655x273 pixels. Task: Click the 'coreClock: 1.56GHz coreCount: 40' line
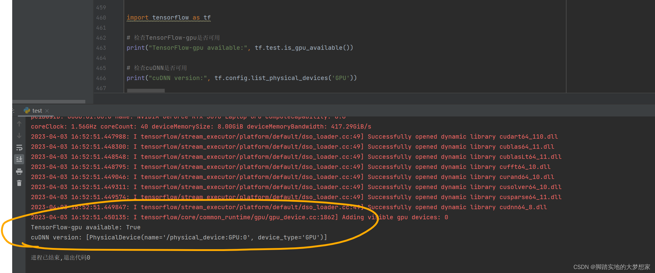pyautogui.click(x=201, y=127)
